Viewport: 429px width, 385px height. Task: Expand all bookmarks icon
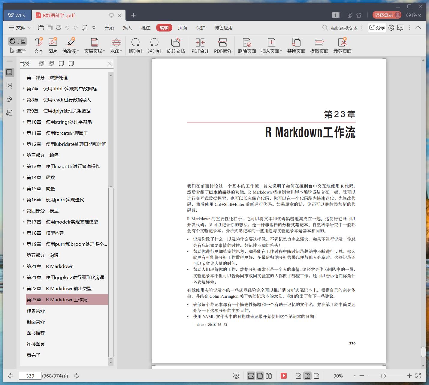point(42,63)
